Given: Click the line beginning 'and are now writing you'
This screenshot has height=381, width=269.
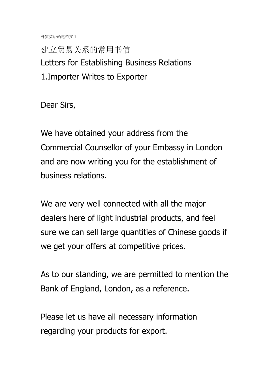Looking at the screenshot, I should (x=128, y=162).
